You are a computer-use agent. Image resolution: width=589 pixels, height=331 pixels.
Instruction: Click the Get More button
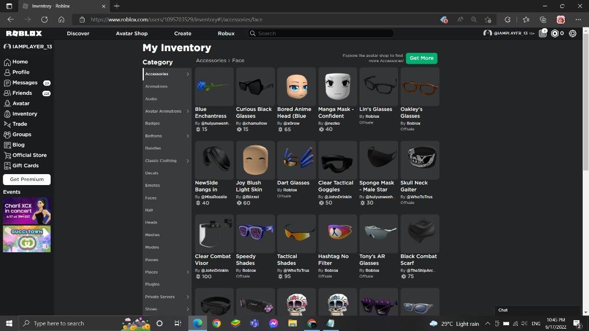coord(422,58)
